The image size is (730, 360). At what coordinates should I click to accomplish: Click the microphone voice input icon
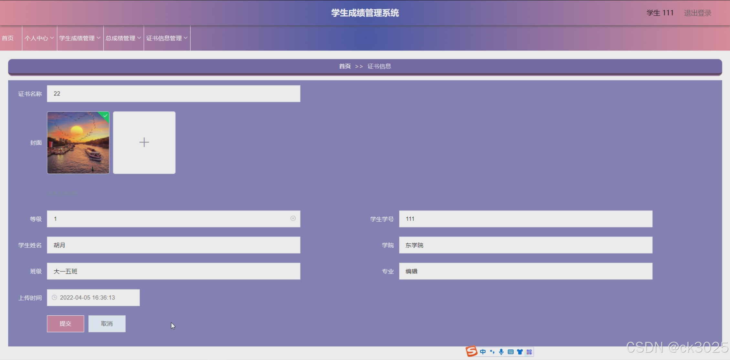pyautogui.click(x=501, y=352)
